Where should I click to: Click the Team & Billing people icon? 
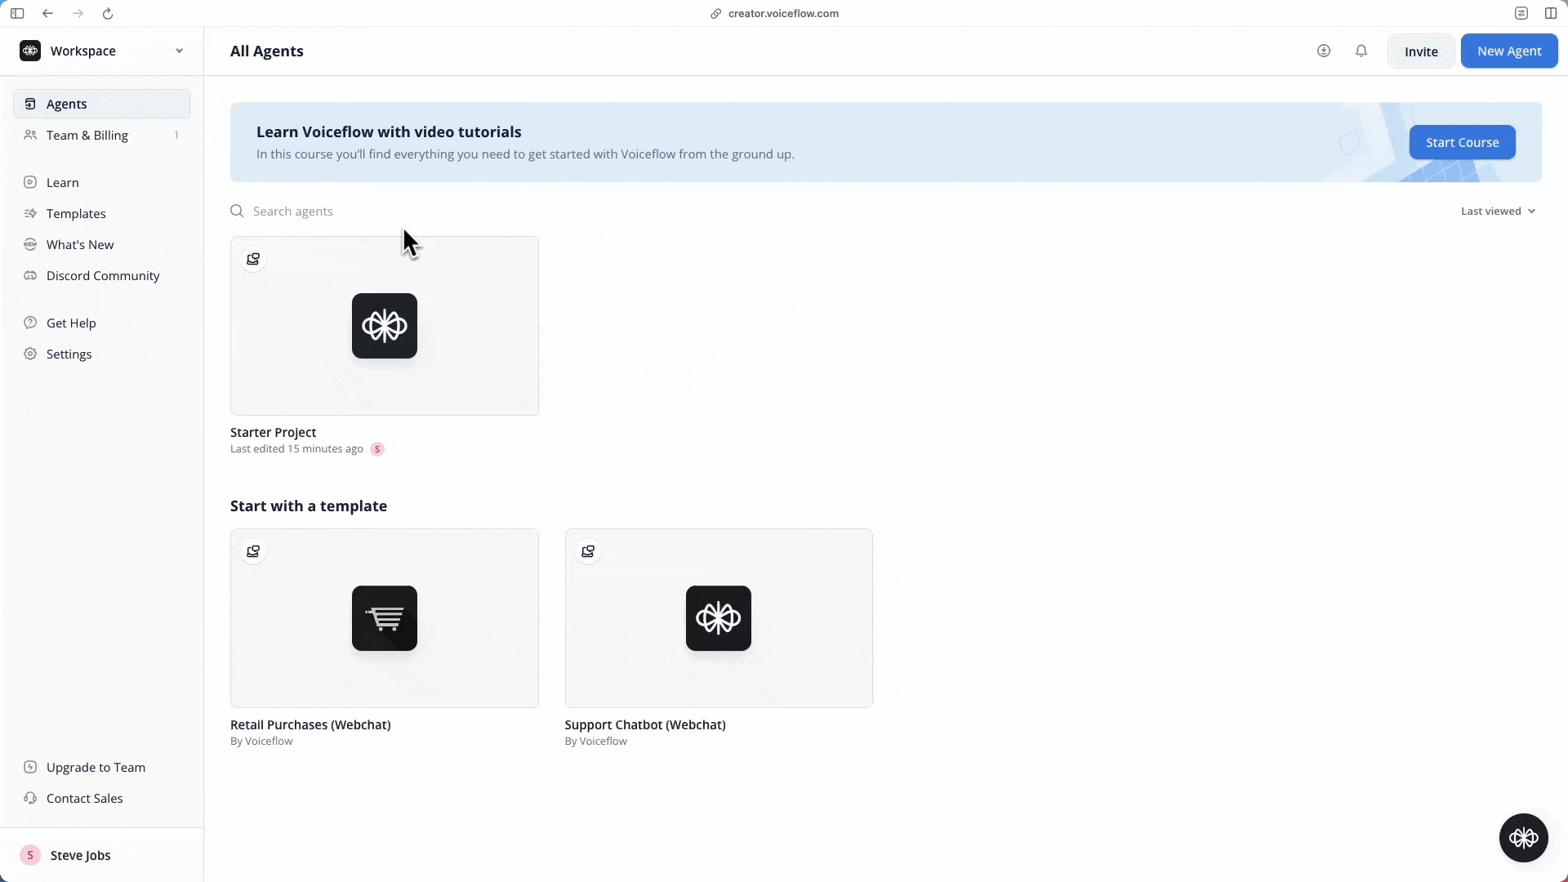point(30,135)
